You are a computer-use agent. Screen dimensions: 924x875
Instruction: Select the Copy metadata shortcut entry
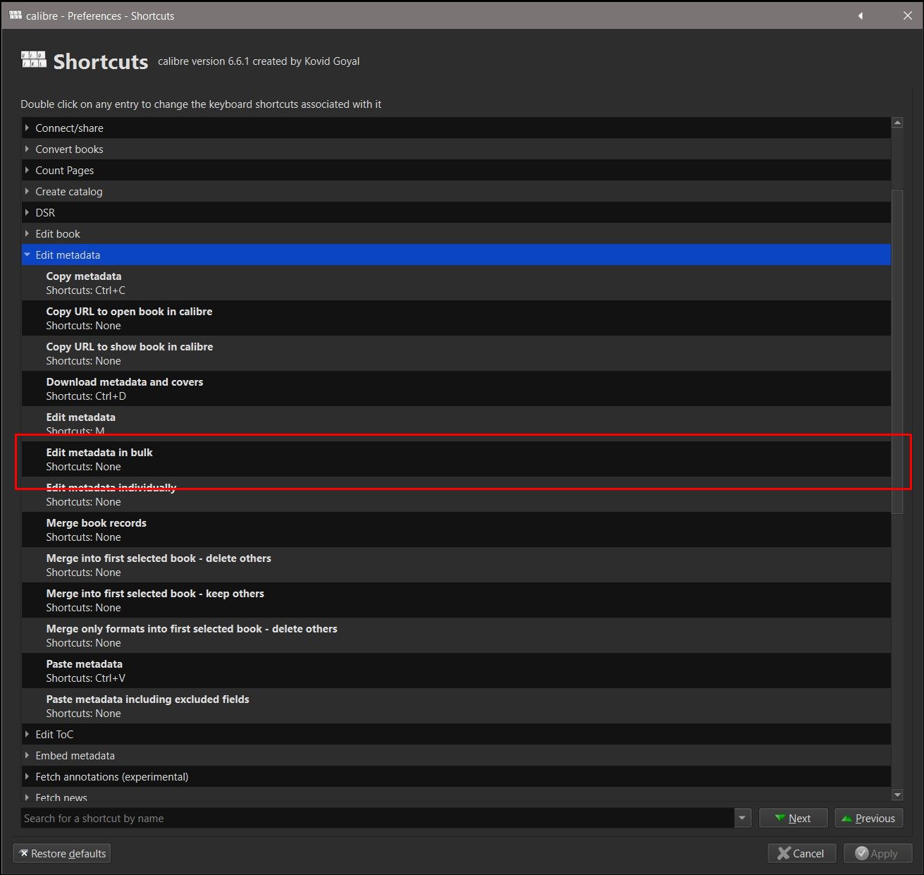[x=456, y=283]
